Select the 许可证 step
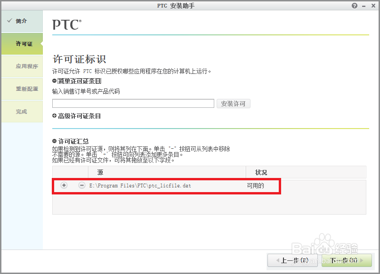380x274 pixels. (22, 44)
